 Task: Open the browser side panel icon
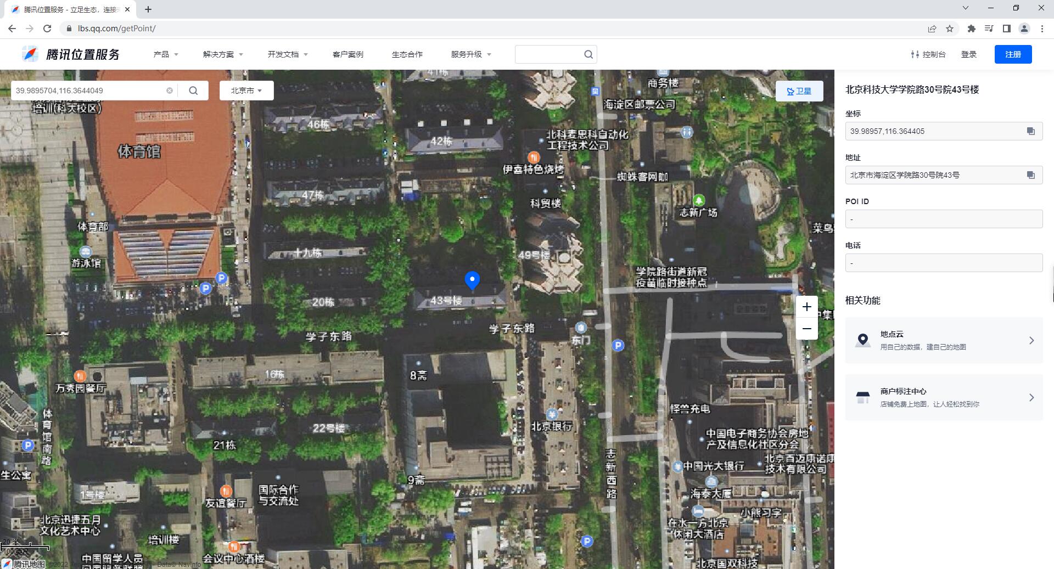click(1006, 29)
